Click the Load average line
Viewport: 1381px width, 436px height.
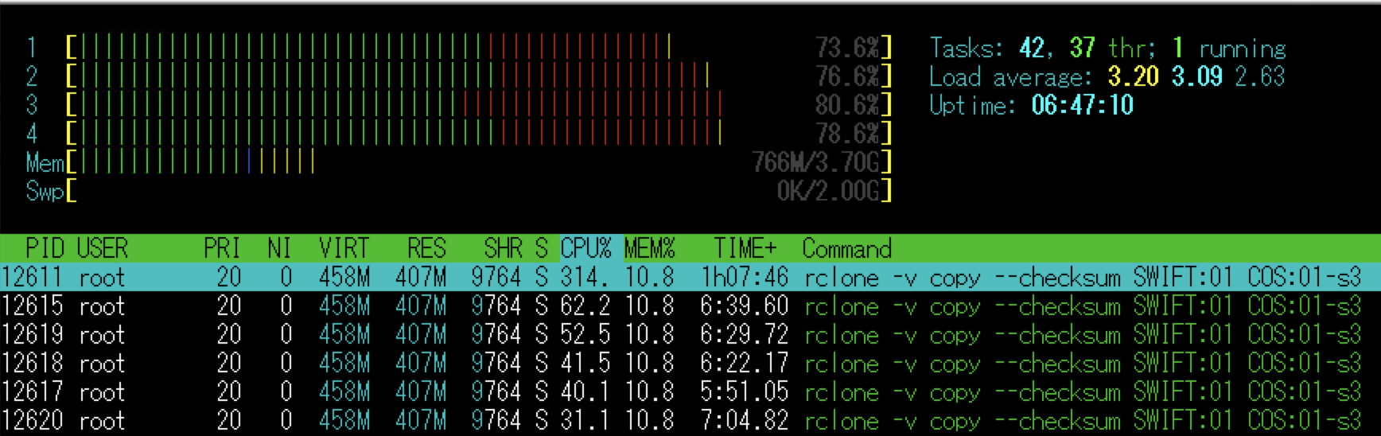[1107, 76]
